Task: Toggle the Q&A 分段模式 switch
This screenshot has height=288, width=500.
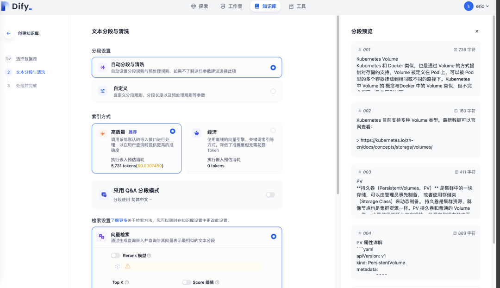Action: pyautogui.click(x=270, y=194)
